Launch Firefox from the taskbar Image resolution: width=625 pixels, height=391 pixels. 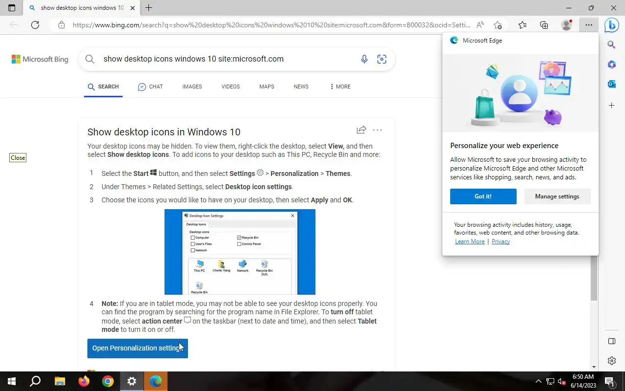coord(83,381)
